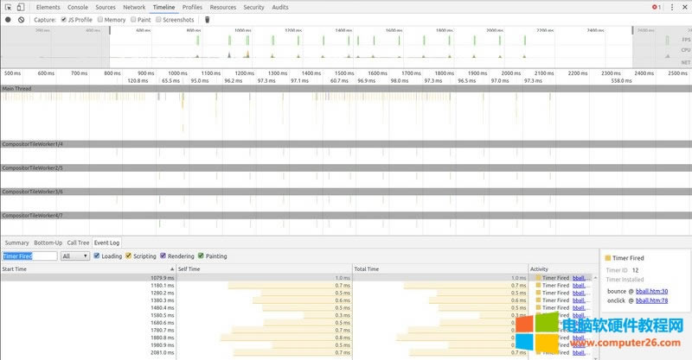This screenshot has height=360, width=692.
Task: Switch to the Network tab
Action: click(x=134, y=7)
